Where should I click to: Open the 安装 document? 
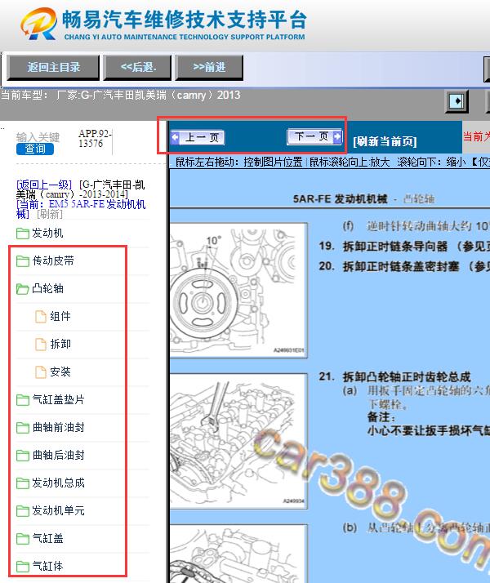(60, 372)
